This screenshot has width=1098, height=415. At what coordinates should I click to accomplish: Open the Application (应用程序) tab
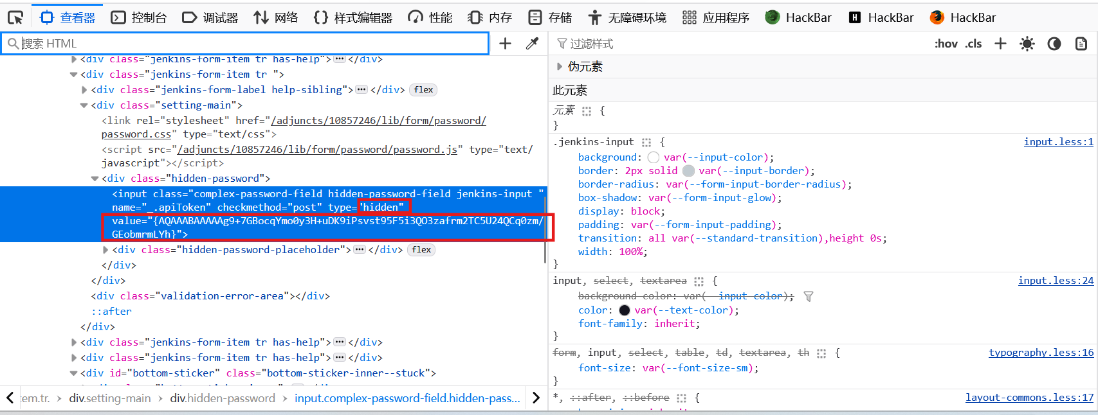click(x=716, y=17)
